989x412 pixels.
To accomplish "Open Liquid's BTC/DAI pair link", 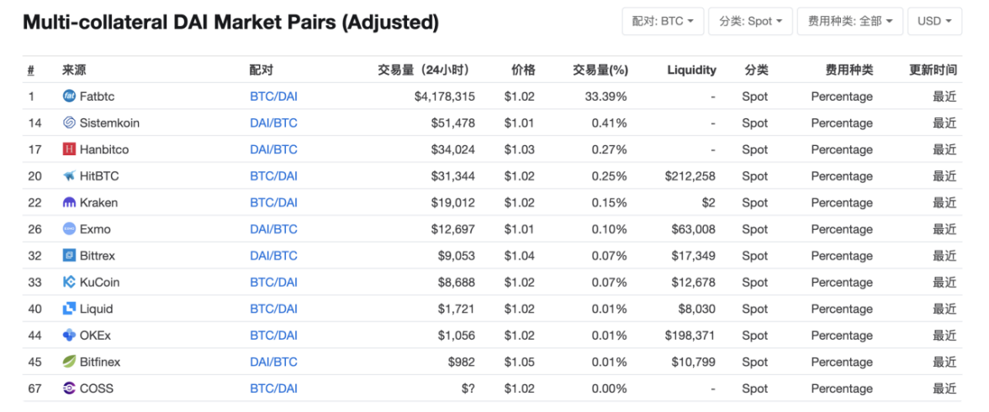I will pyautogui.click(x=274, y=309).
